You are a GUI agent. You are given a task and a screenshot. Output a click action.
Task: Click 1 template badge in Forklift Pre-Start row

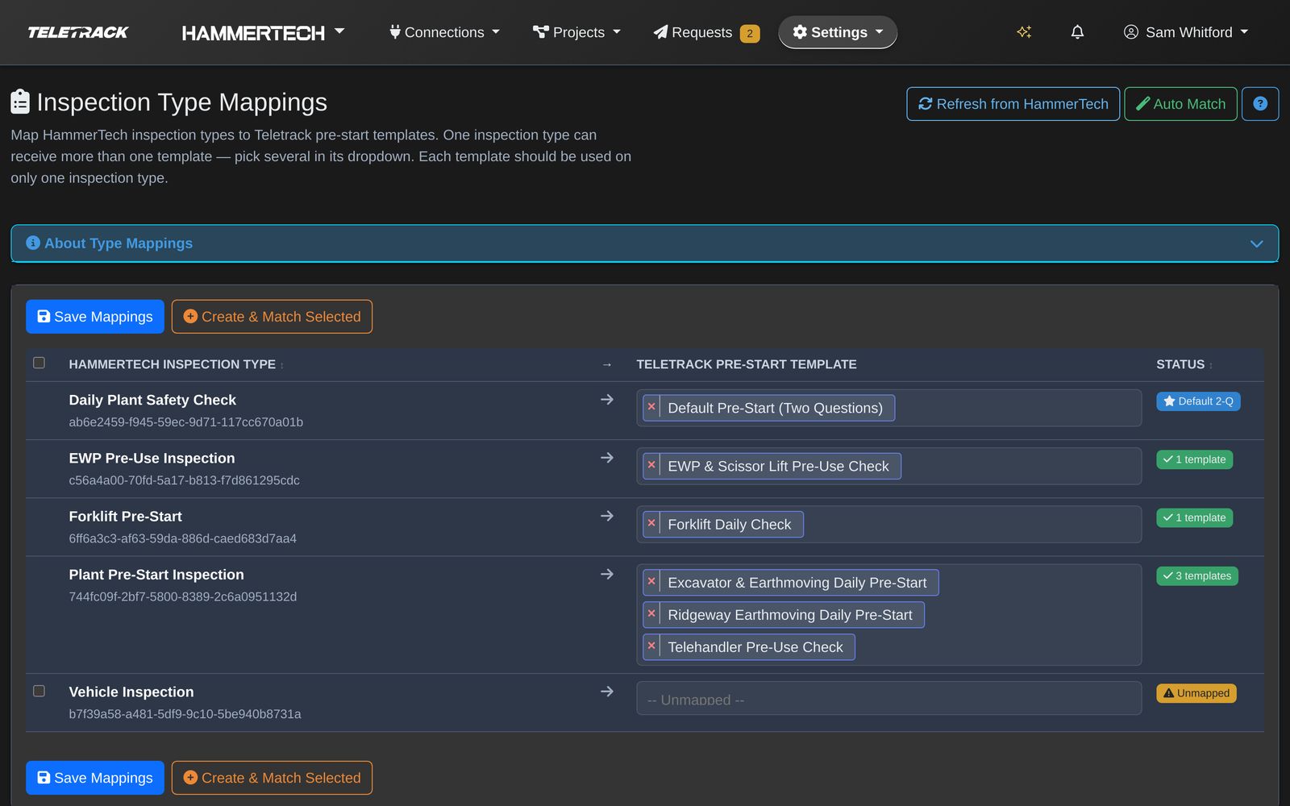point(1194,517)
